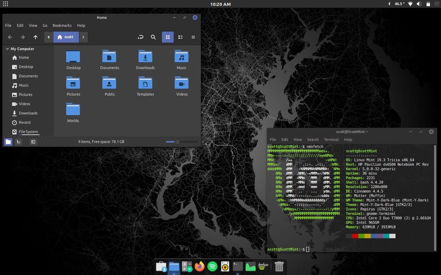Open the Trash from the dock
Screen dimensions: 441x275
pyautogui.click(x=280, y=266)
